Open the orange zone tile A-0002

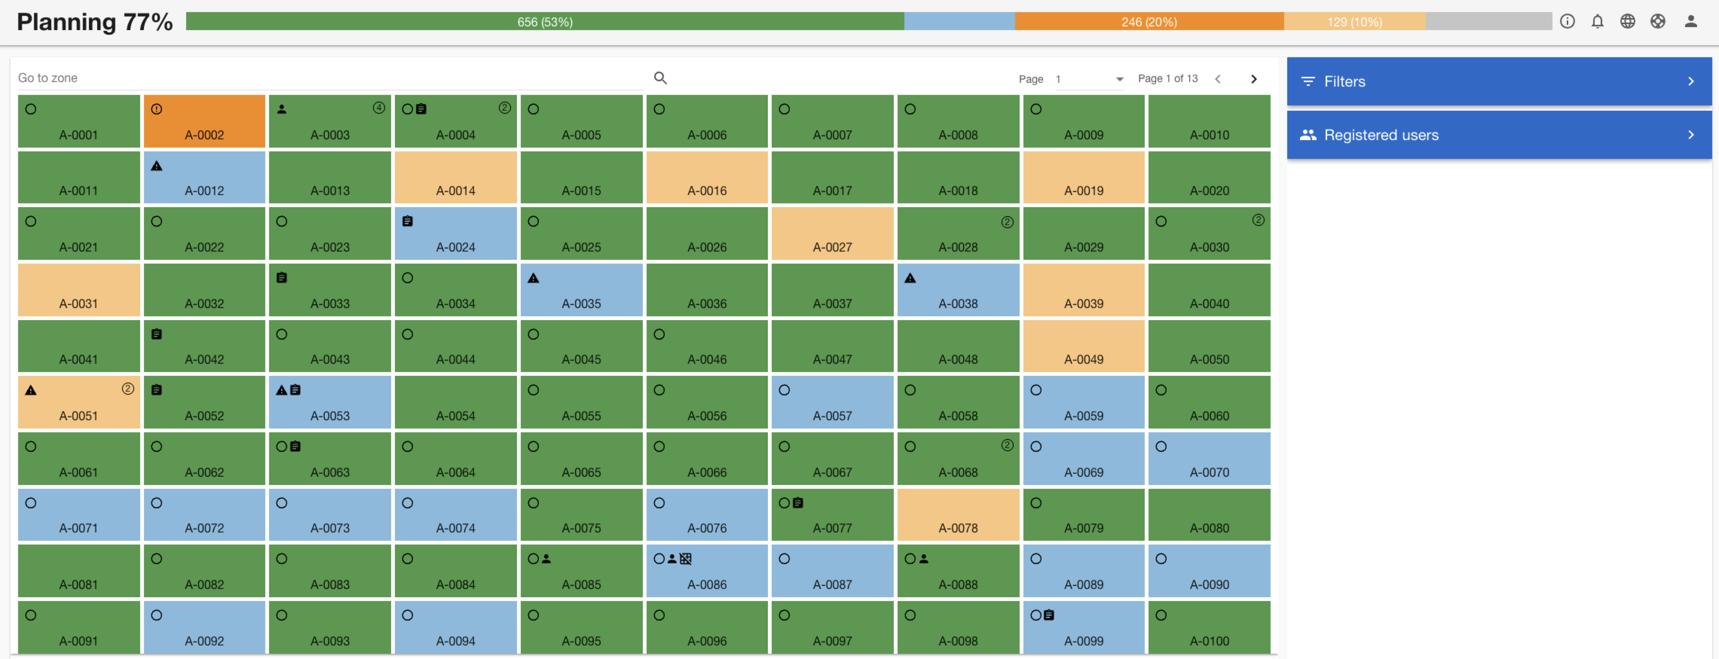pyautogui.click(x=204, y=127)
